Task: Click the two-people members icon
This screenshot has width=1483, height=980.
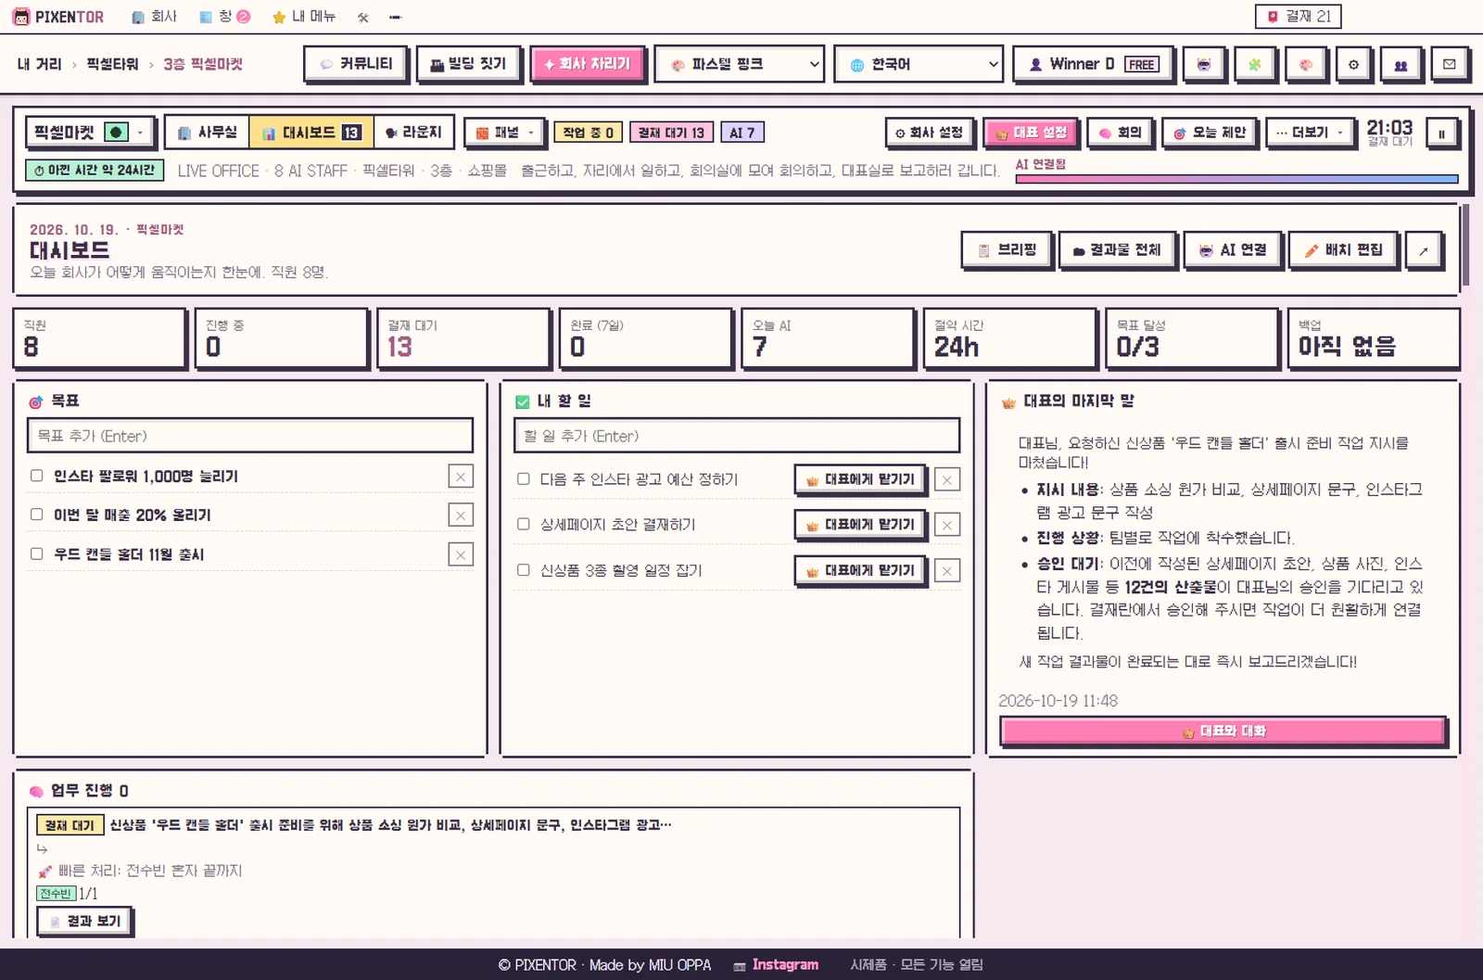Action: [x=1401, y=65]
